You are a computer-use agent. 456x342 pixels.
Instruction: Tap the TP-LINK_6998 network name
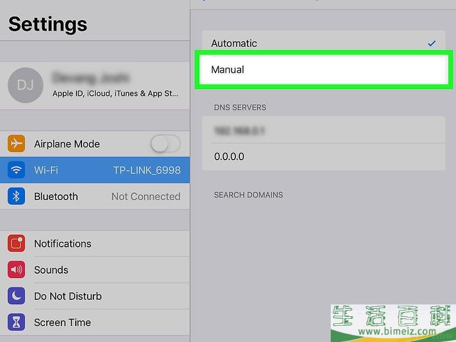tap(147, 170)
